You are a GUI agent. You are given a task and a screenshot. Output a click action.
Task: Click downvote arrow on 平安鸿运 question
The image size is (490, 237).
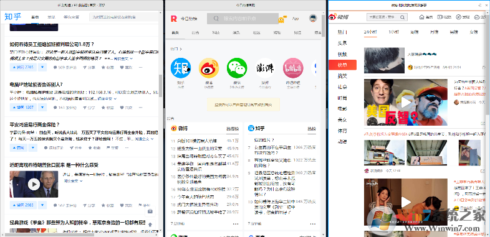[33, 147]
